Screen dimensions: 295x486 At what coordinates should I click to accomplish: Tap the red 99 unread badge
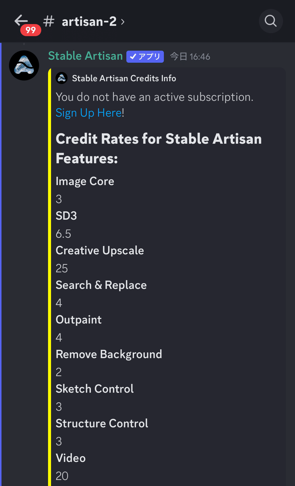31,30
